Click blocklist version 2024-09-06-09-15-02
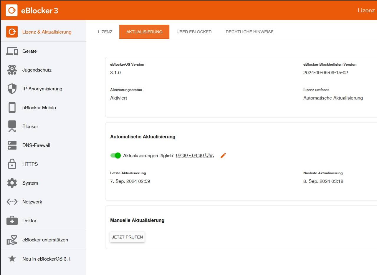 (x=325, y=73)
